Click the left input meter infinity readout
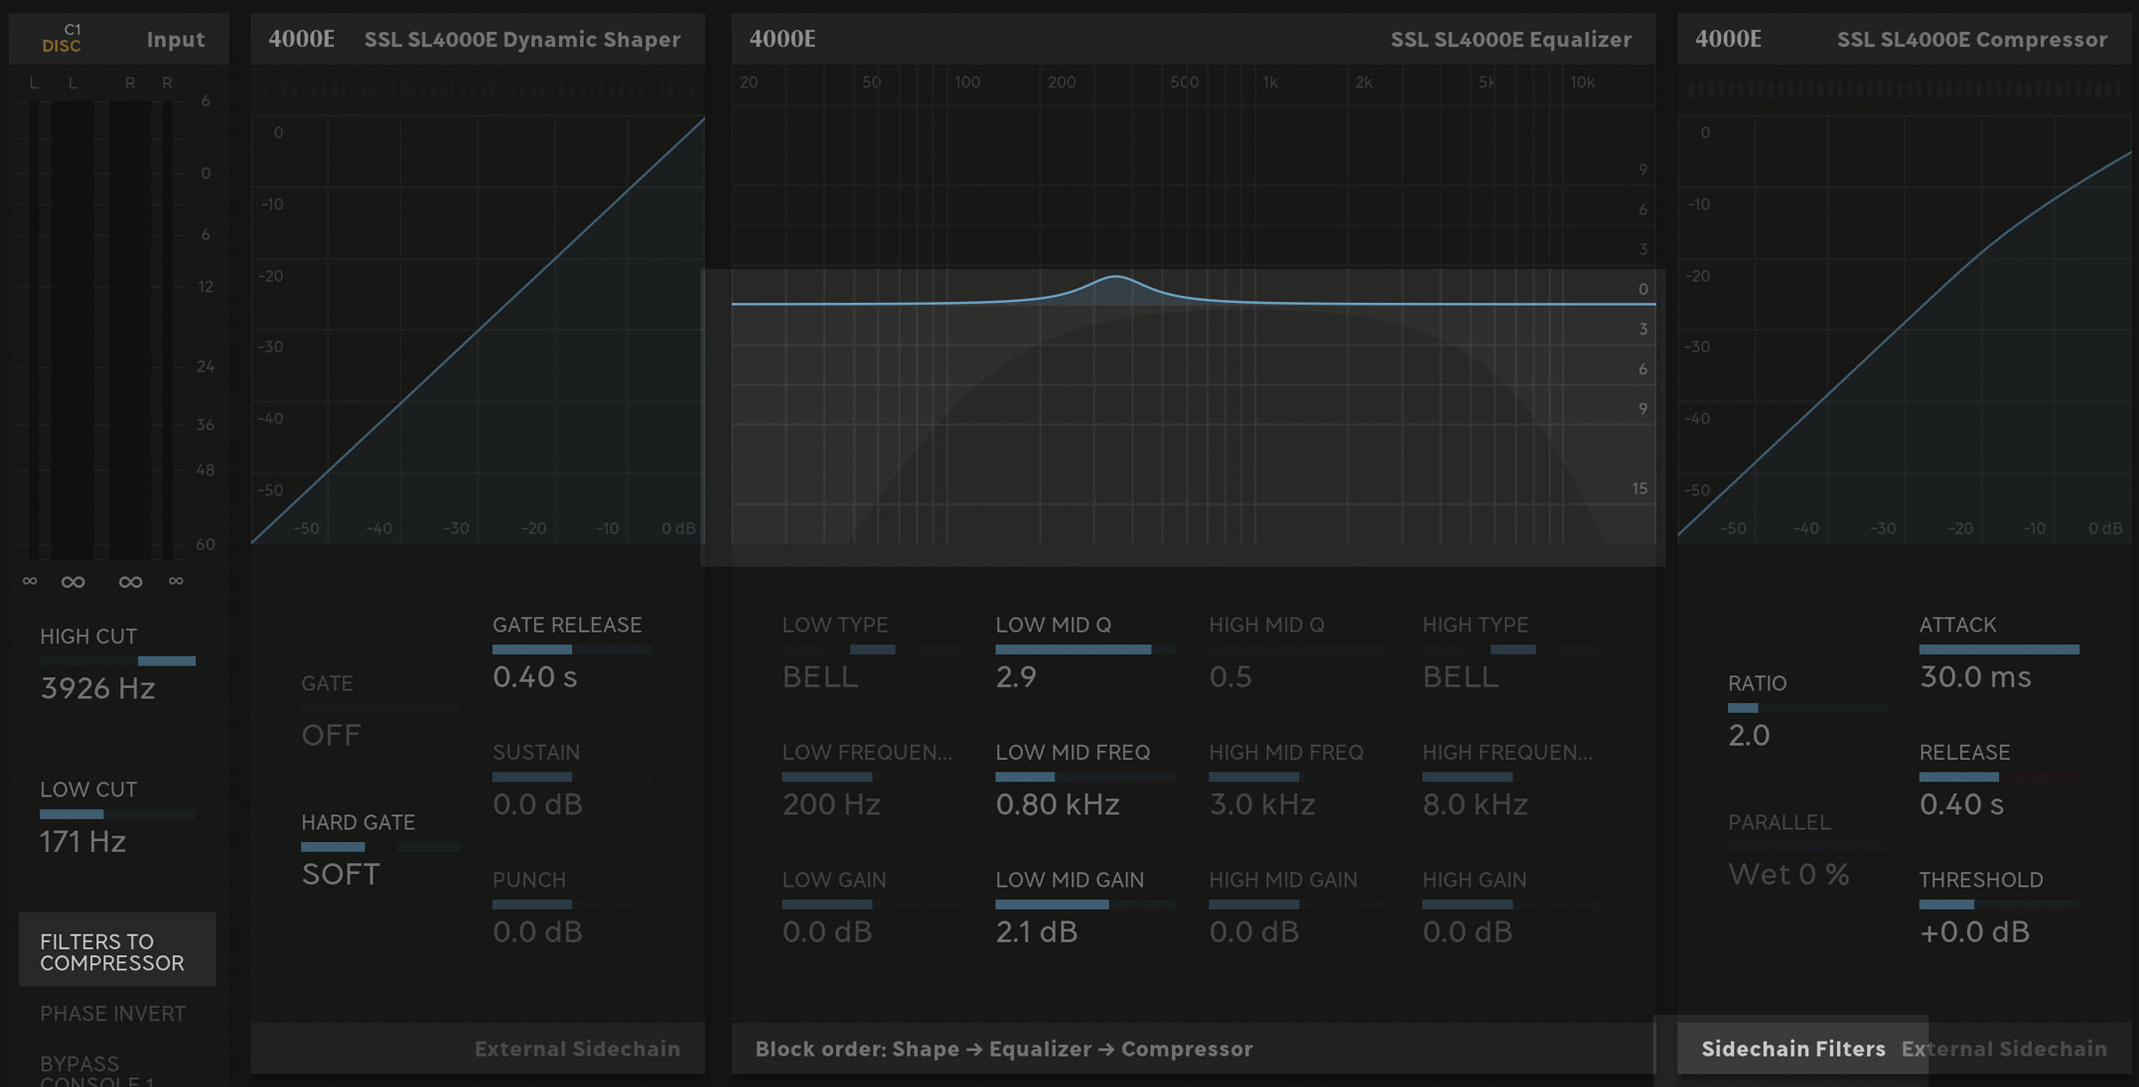2139x1087 pixels. (x=73, y=582)
